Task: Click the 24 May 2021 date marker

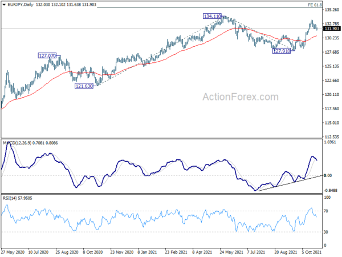Action: pyautogui.click(x=231, y=252)
